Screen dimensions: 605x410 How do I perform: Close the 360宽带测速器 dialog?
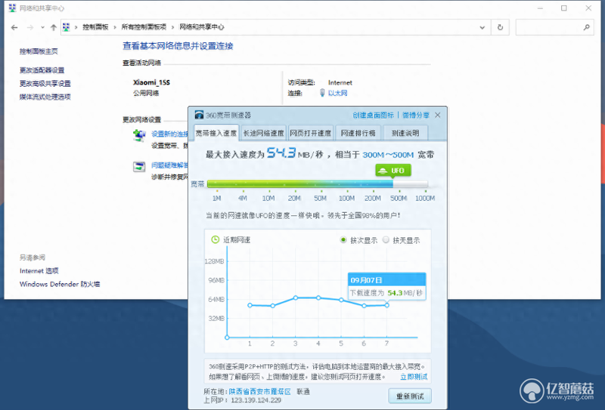(x=438, y=115)
